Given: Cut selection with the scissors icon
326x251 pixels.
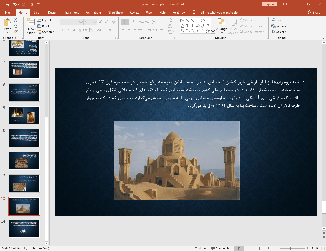Looking at the screenshot, I should click(16, 20).
